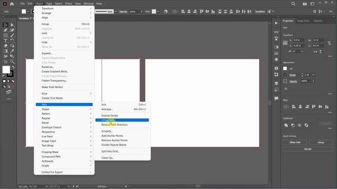
Task: Open the Opacity link in Appearance
Action: 293,81
